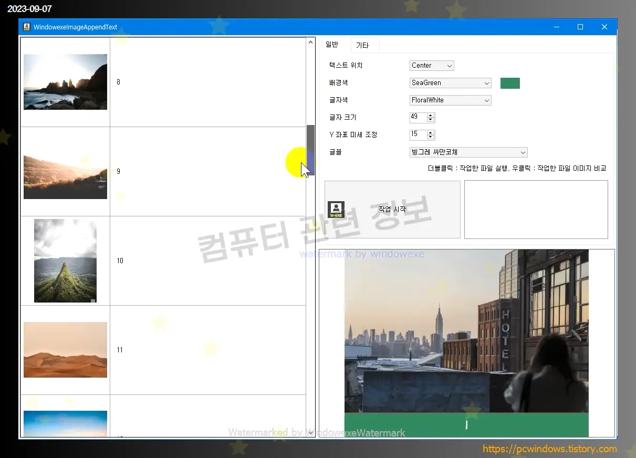636x458 pixels.
Task: Click the image list scrollbar up arrow
Action: 310,42
